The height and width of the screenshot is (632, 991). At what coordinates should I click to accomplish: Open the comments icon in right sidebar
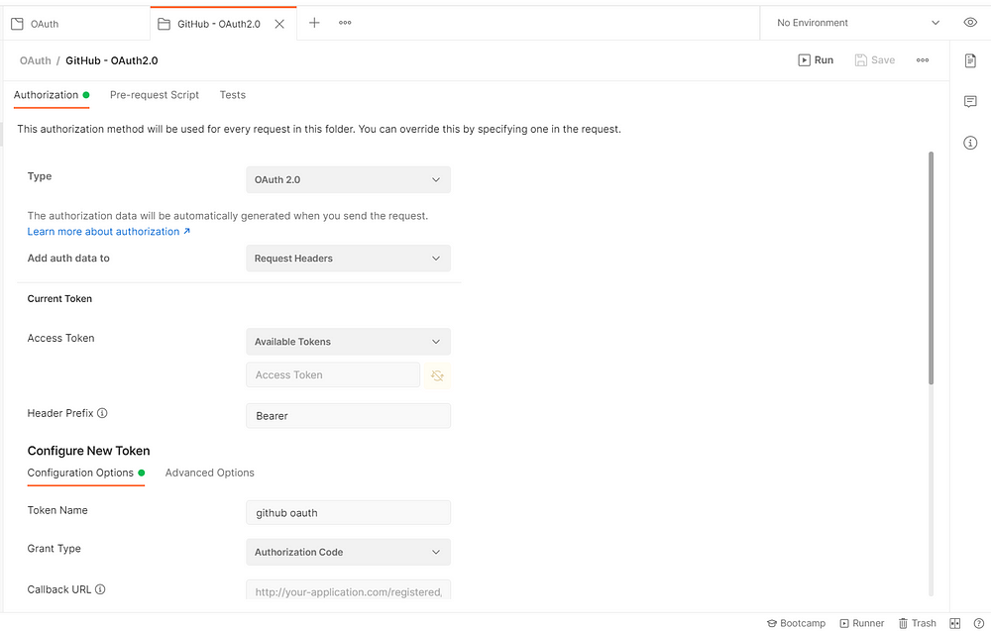970,102
